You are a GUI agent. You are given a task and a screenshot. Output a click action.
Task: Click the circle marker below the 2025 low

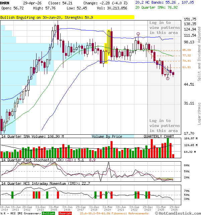167,78
